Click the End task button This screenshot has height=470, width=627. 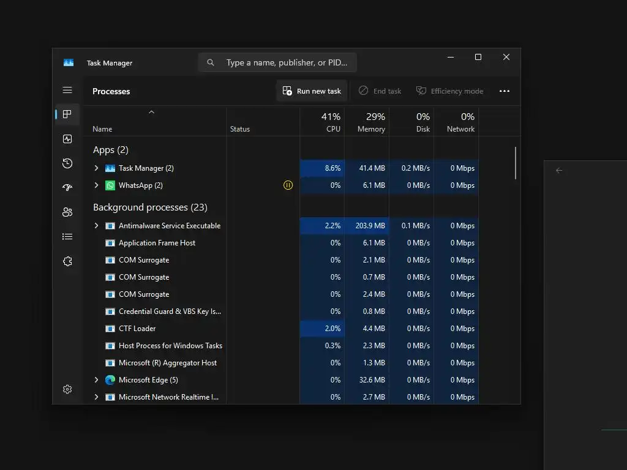(x=380, y=91)
